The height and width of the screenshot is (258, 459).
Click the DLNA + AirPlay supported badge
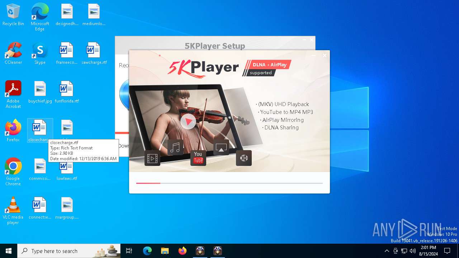point(267,68)
